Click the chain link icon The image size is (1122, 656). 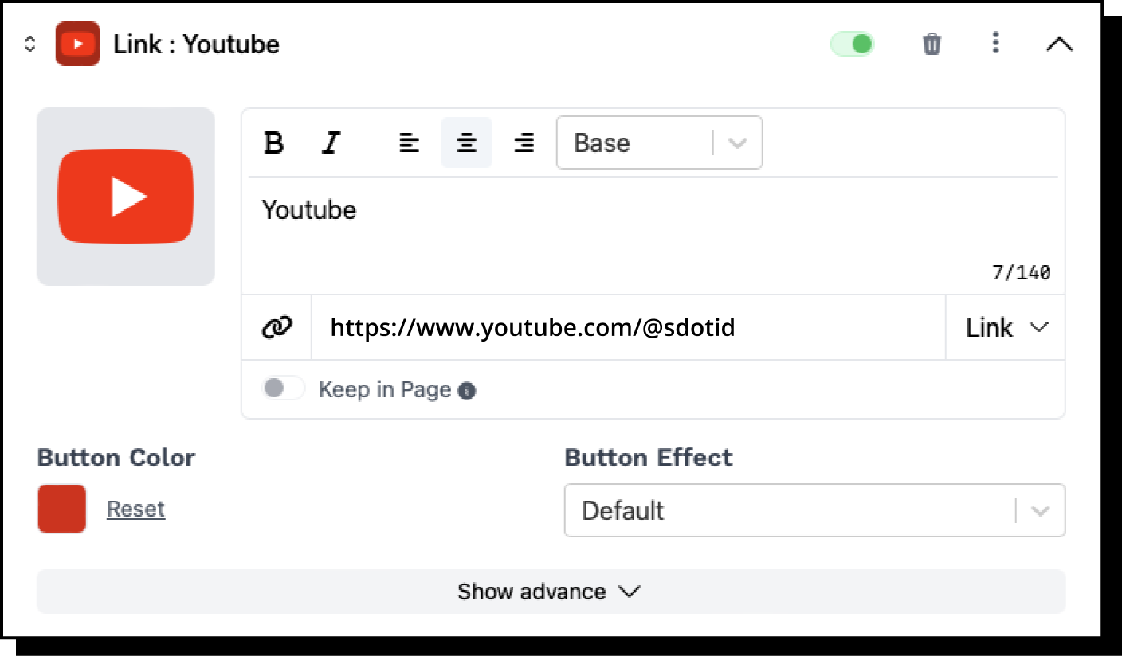[x=277, y=327]
